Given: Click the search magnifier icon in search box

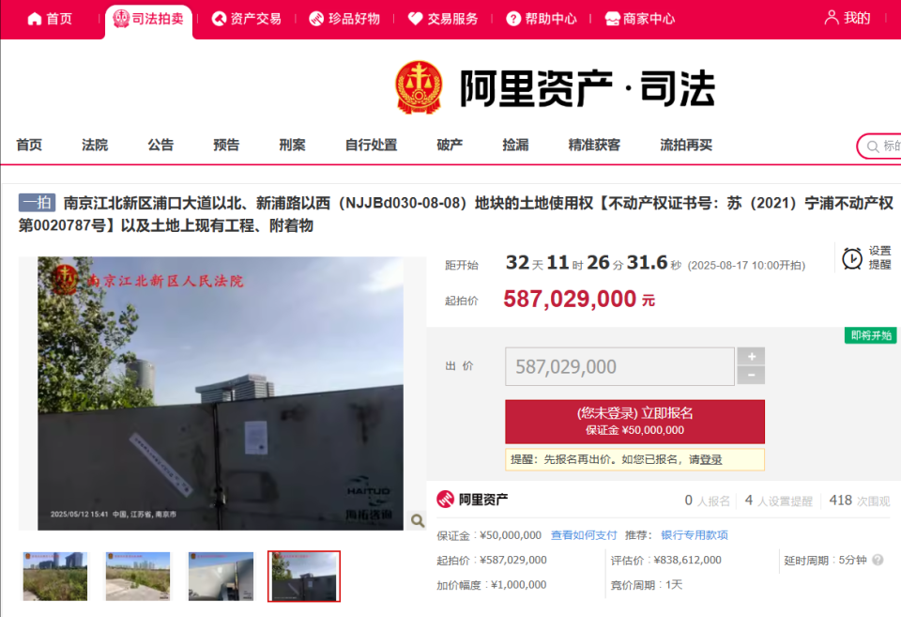Looking at the screenshot, I should click(873, 147).
